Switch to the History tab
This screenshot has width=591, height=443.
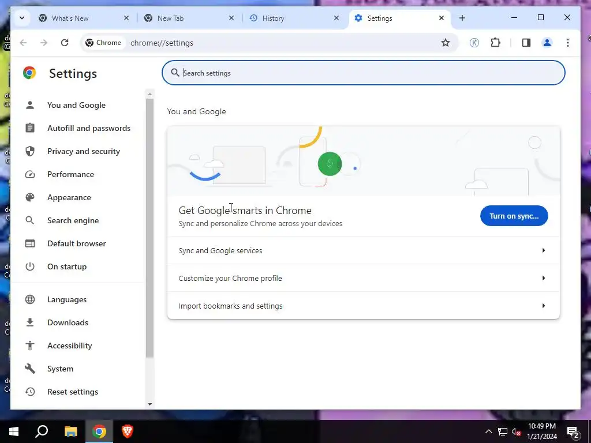[293, 18]
